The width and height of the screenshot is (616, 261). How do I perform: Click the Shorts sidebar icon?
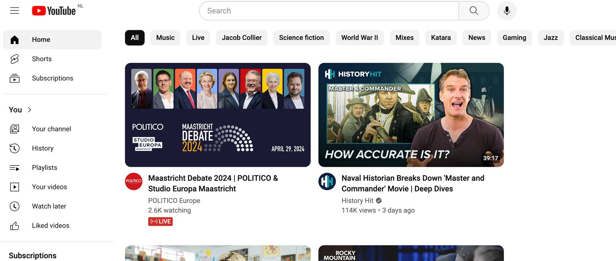pos(15,59)
